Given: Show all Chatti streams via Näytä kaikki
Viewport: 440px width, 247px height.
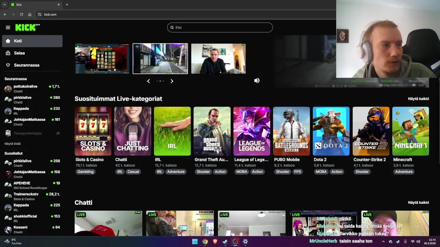Looking at the screenshot, I should tap(418, 203).
